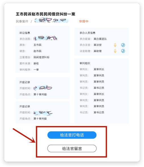Screen dimensions: 144x167
Task: Click the case title 王市民诉赵市民民间借贷纠纷一案
Action: coord(45,14)
